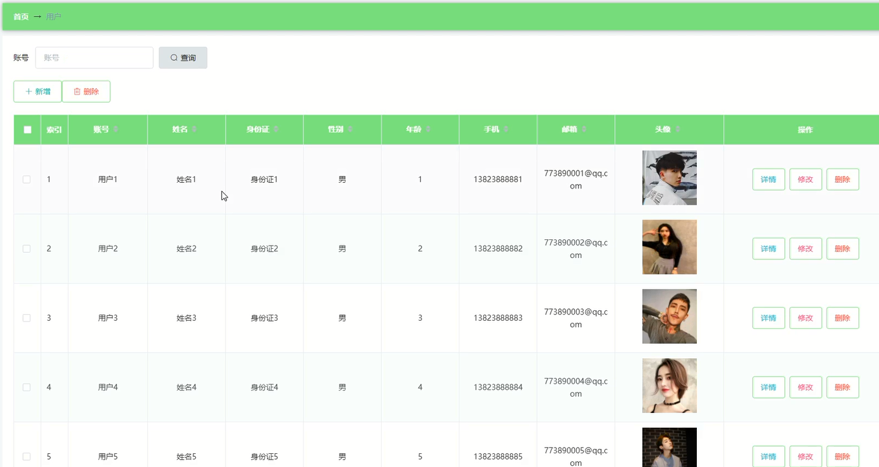Click 修改 for 用户1

pos(806,179)
